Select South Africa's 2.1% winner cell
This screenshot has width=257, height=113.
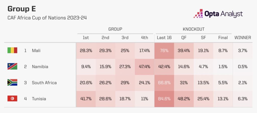pyautogui.click(x=242, y=83)
